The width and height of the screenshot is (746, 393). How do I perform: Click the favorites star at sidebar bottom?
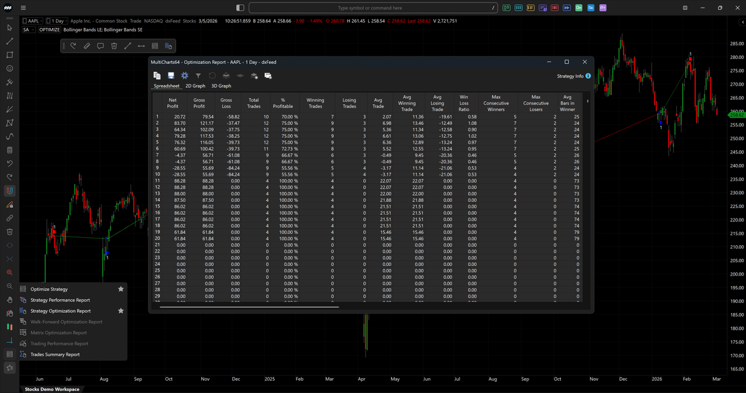pyautogui.click(x=9, y=368)
